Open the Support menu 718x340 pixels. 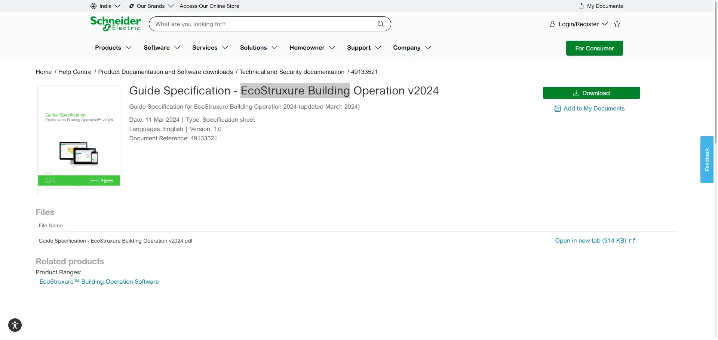364,48
